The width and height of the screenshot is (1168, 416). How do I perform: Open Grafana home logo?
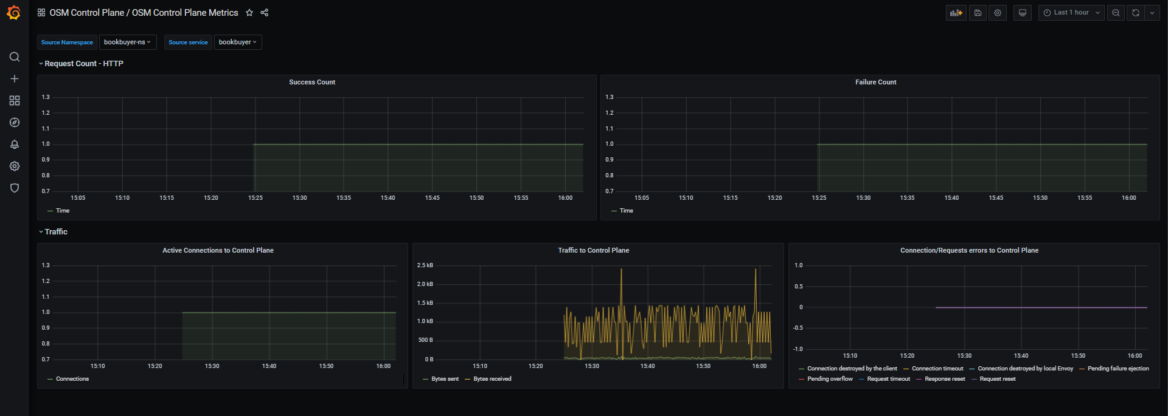point(14,13)
